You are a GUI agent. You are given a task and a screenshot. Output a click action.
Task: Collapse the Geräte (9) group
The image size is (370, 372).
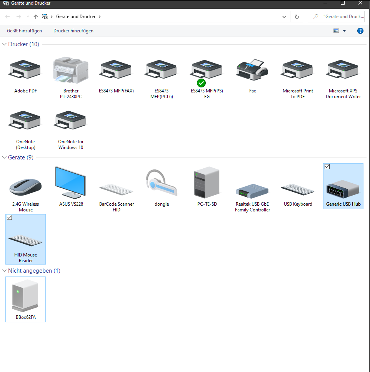click(5, 158)
